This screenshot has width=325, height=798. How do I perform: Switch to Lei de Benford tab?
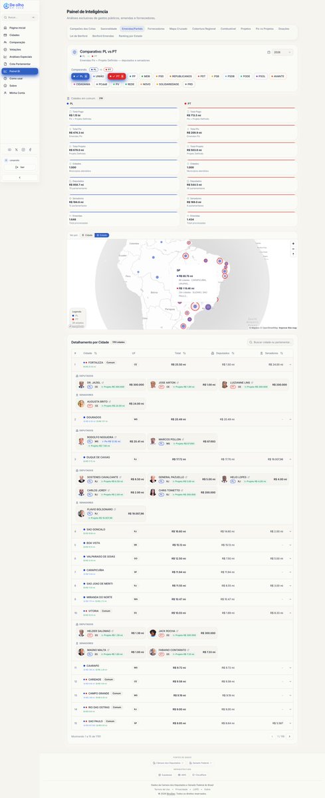click(x=78, y=36)
